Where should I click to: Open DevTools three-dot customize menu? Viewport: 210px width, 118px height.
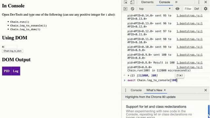click(199, 2)
